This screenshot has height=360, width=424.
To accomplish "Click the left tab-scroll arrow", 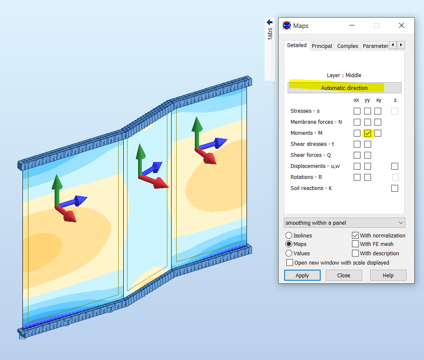I will [x=393, y=45].
